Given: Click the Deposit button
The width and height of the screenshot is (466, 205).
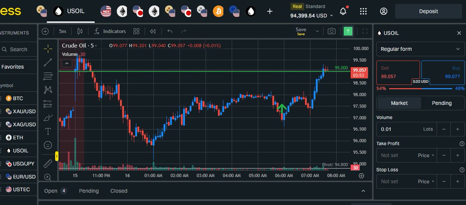Looking at the screenshot, I should coord(429,11).
